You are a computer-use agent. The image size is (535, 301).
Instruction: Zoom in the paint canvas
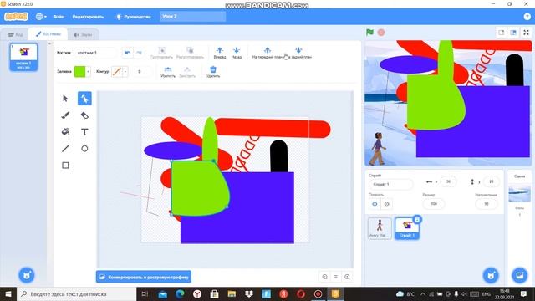pos(347,277)
